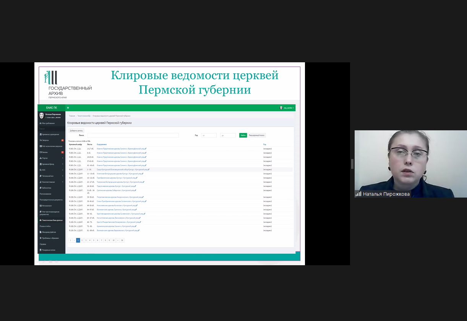This screenshot has width=467, height=321.
Task: Expand the Читальный зал sidebar submenu
Action: [63, 176]
